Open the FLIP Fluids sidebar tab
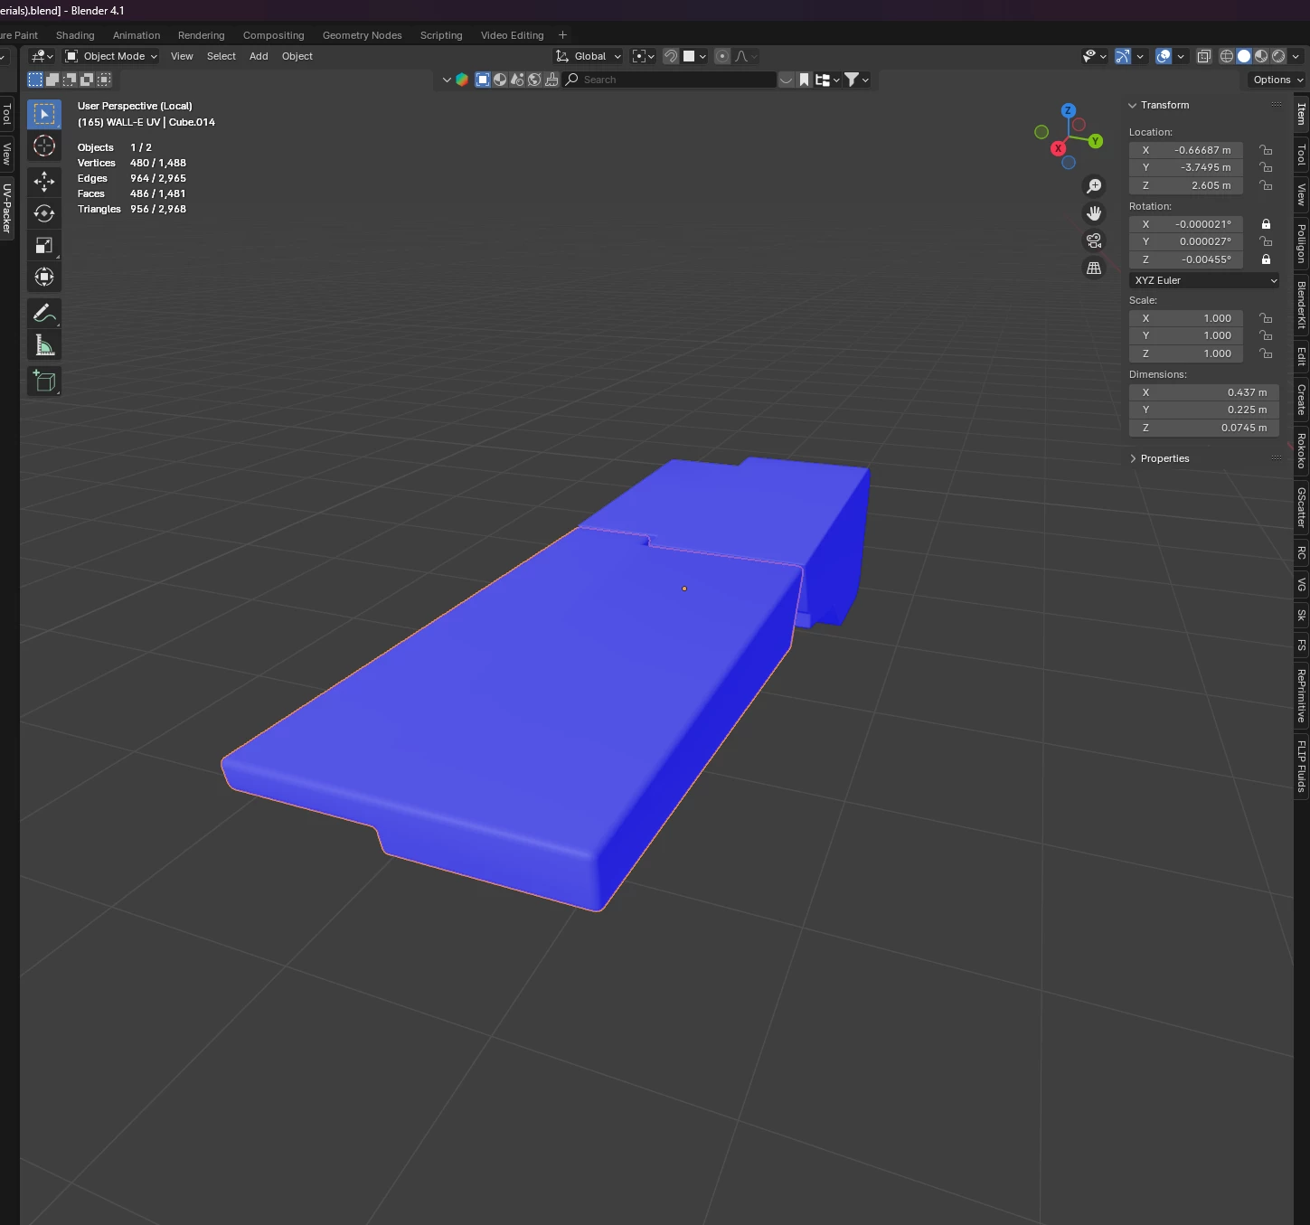1310x1225 pixels. [1302, 766]
